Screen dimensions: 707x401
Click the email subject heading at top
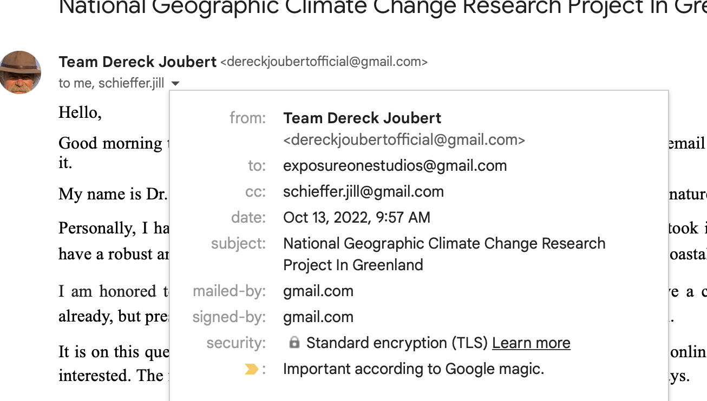click(379, 6)
